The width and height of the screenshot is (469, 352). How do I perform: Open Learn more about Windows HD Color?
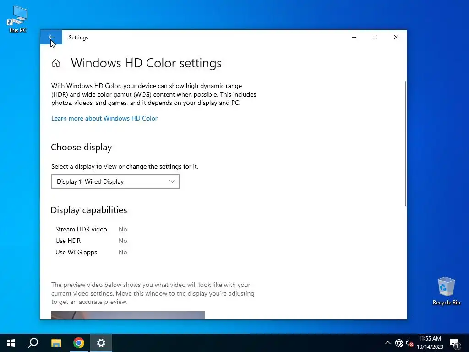(104, 118)
